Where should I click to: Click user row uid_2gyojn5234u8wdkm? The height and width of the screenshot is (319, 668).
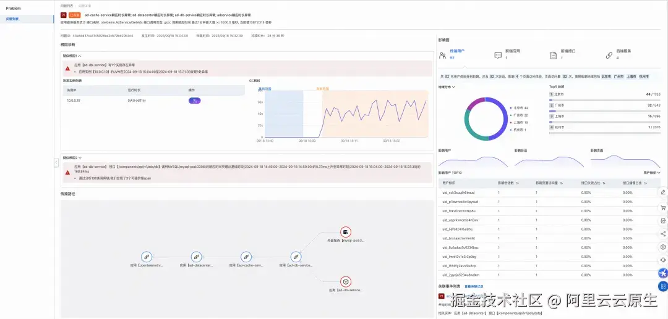(549, 275)
